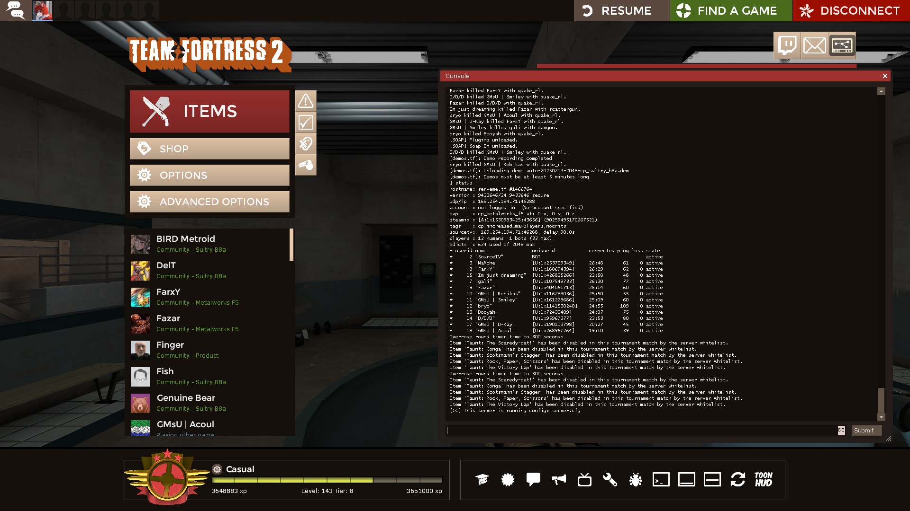Open the ADVANCED OPTIONS menu
The height and width of the screenshot is (511, 910).
(x=209, y=202)
